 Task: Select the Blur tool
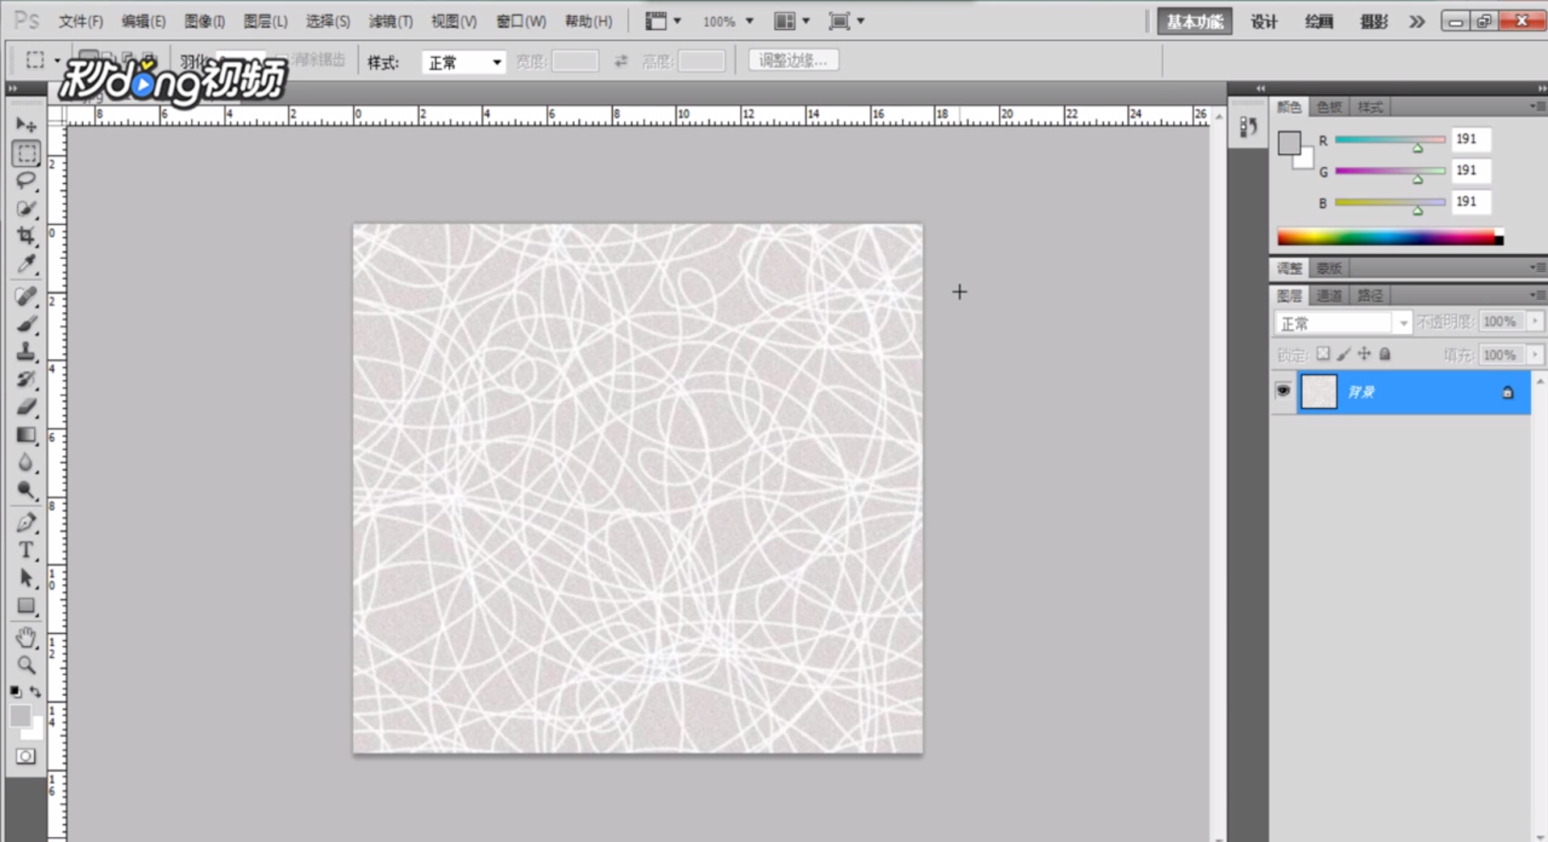click(x=26, y=462)
